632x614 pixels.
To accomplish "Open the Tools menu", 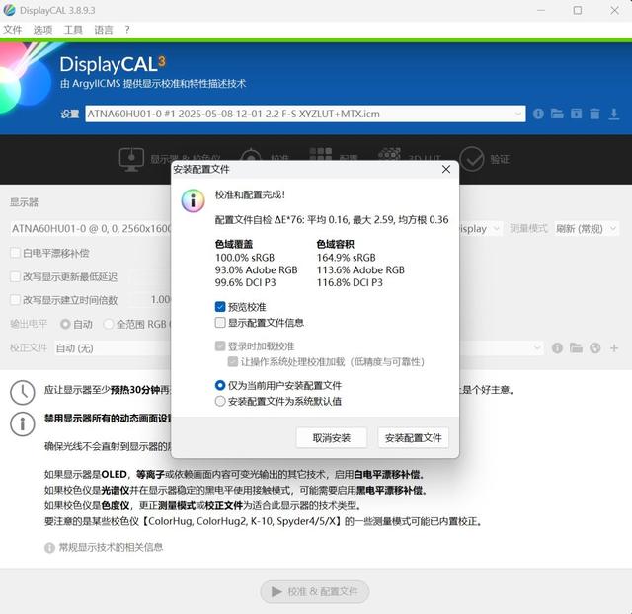I will click(73, 30).
